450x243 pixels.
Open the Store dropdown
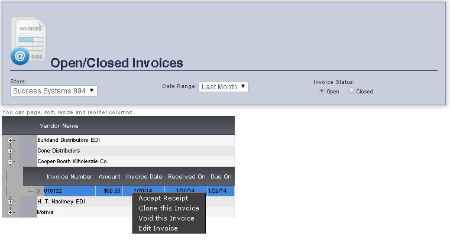[54, 91]
